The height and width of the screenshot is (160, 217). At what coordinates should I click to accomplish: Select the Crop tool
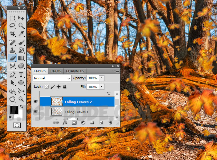pos(12,33)
